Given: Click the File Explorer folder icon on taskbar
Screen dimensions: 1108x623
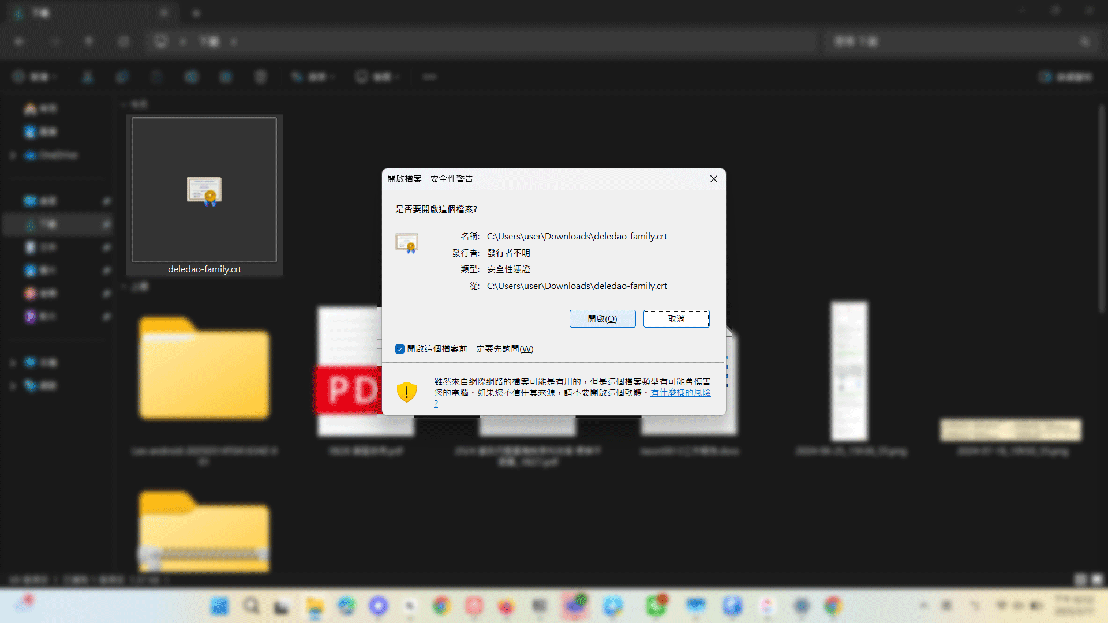Looking at the screenshot, I should click(315, 606).
